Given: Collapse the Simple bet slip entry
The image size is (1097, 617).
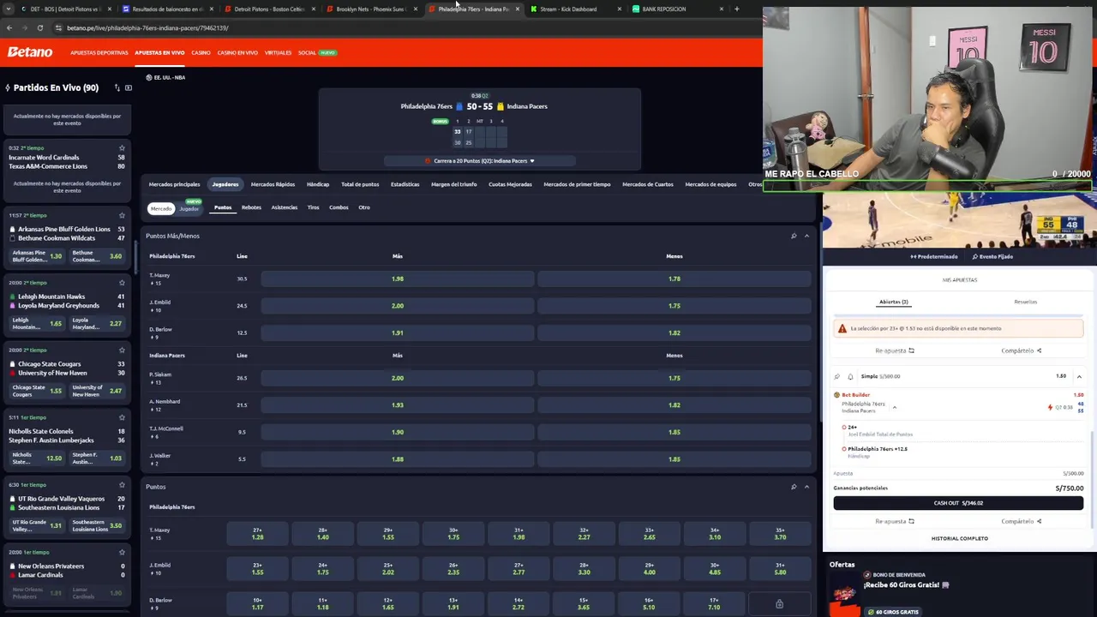Looking at the screenshot, I should click(x=1079, y=376).
